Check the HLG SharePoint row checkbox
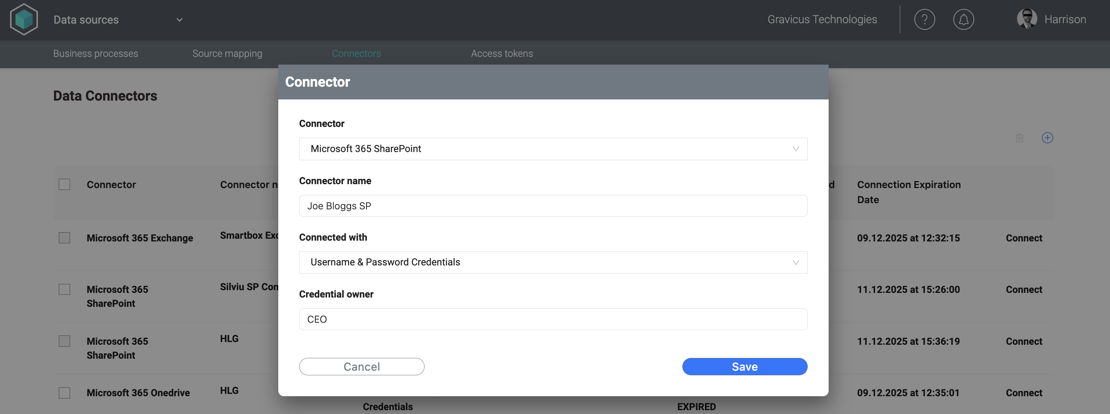 point(64,341)
